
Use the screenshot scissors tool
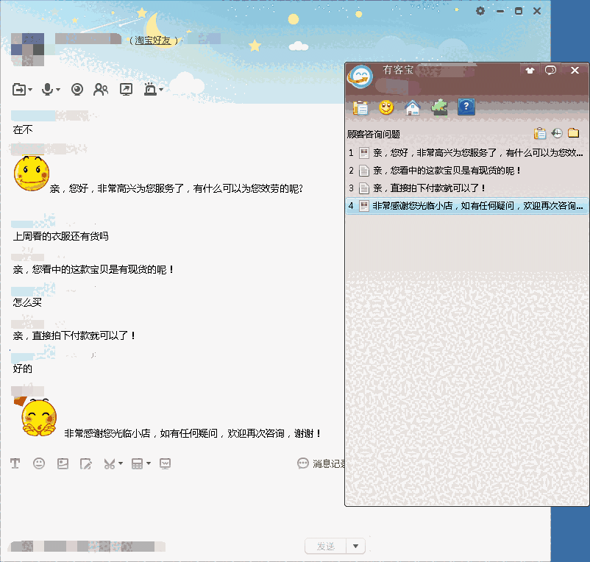coord(110,464)
